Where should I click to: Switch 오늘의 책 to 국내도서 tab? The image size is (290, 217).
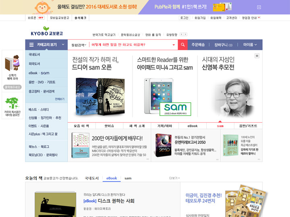click(92, 178)
